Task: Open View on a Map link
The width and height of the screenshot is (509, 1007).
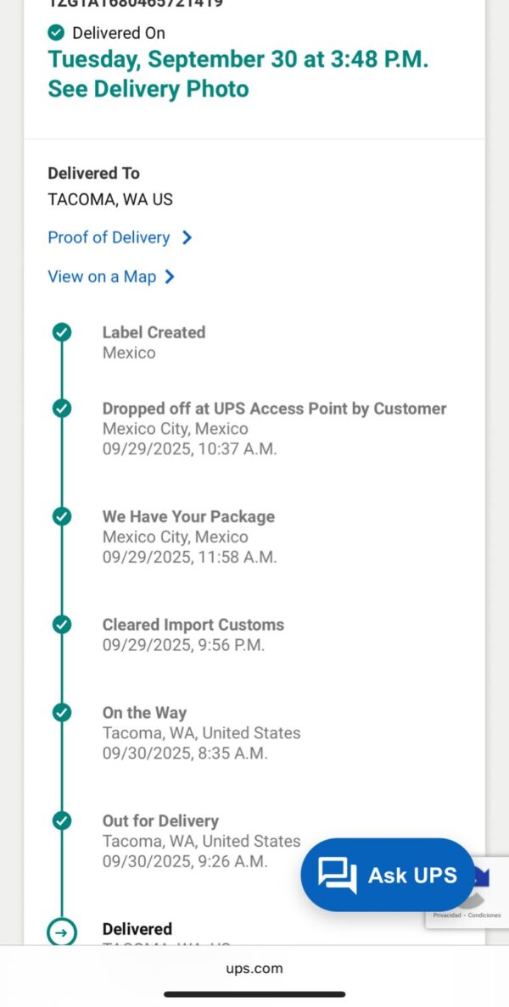Action: click(102, 276)
